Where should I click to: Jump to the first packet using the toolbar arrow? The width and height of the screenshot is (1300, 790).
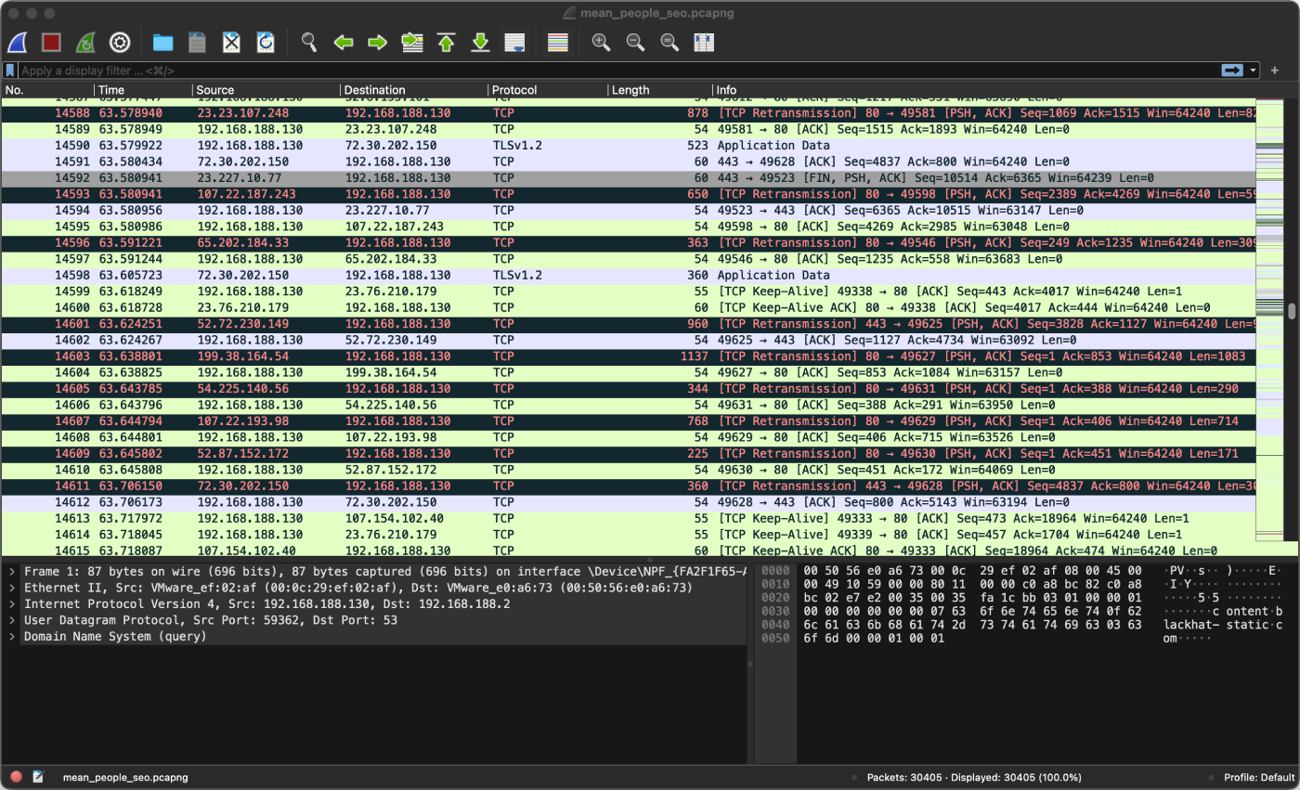pyautogui.click(x=446, y=42)
